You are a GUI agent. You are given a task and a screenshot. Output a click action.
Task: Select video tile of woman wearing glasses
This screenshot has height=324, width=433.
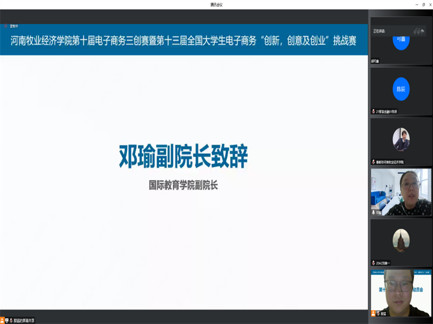(x=401, y=192)
